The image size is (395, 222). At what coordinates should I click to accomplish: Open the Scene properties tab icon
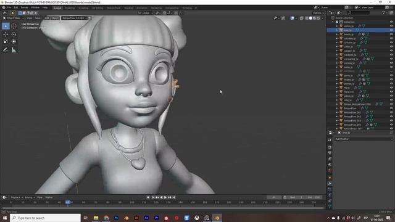pos(330,165)
